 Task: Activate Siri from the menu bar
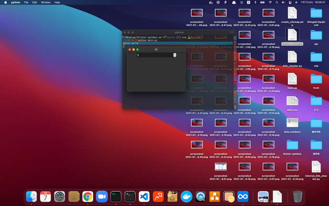tap(296, 2)
